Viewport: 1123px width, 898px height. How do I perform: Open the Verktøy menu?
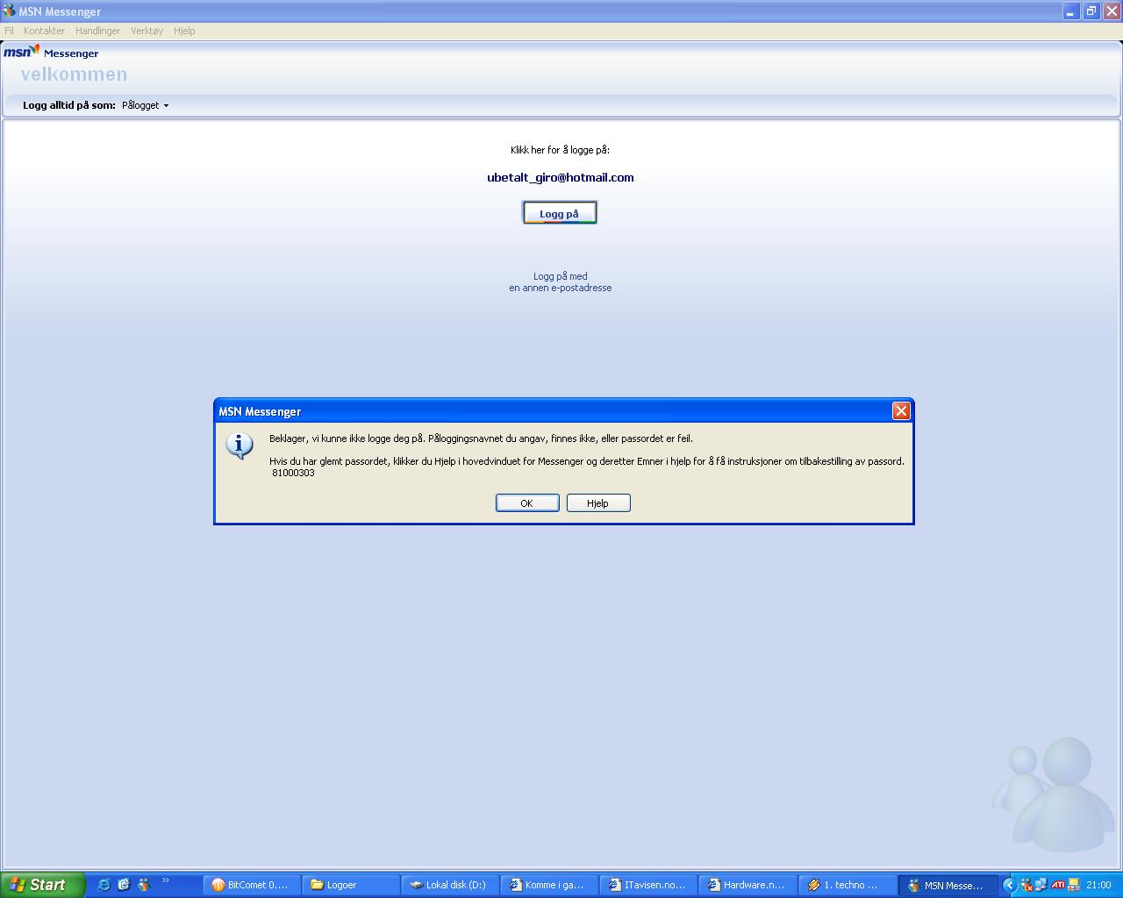(147, 31)
